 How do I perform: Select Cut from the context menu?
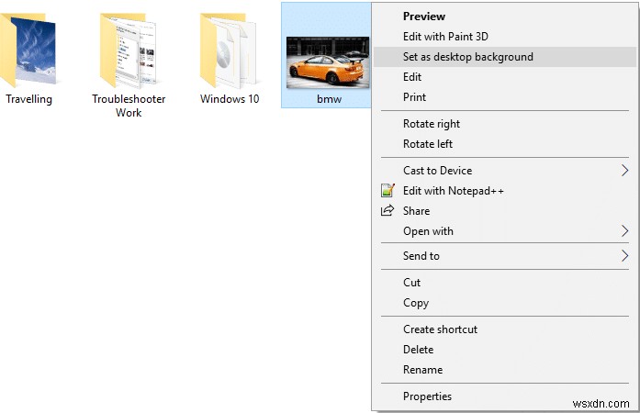505,283
